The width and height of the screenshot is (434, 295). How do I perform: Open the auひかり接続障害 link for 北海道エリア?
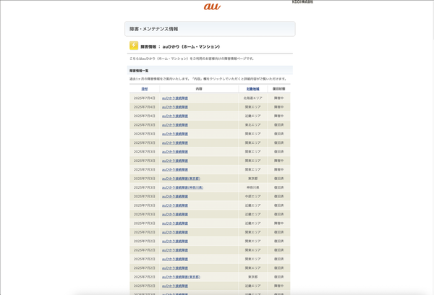[x=175, y=98]
